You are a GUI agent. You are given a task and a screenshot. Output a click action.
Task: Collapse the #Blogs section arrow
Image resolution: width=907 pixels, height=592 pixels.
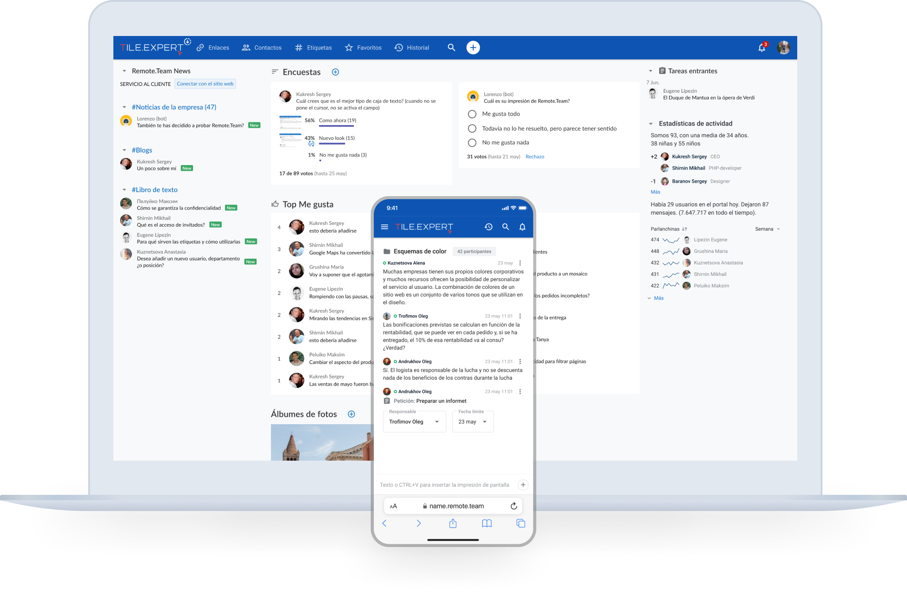click(125, 150)
